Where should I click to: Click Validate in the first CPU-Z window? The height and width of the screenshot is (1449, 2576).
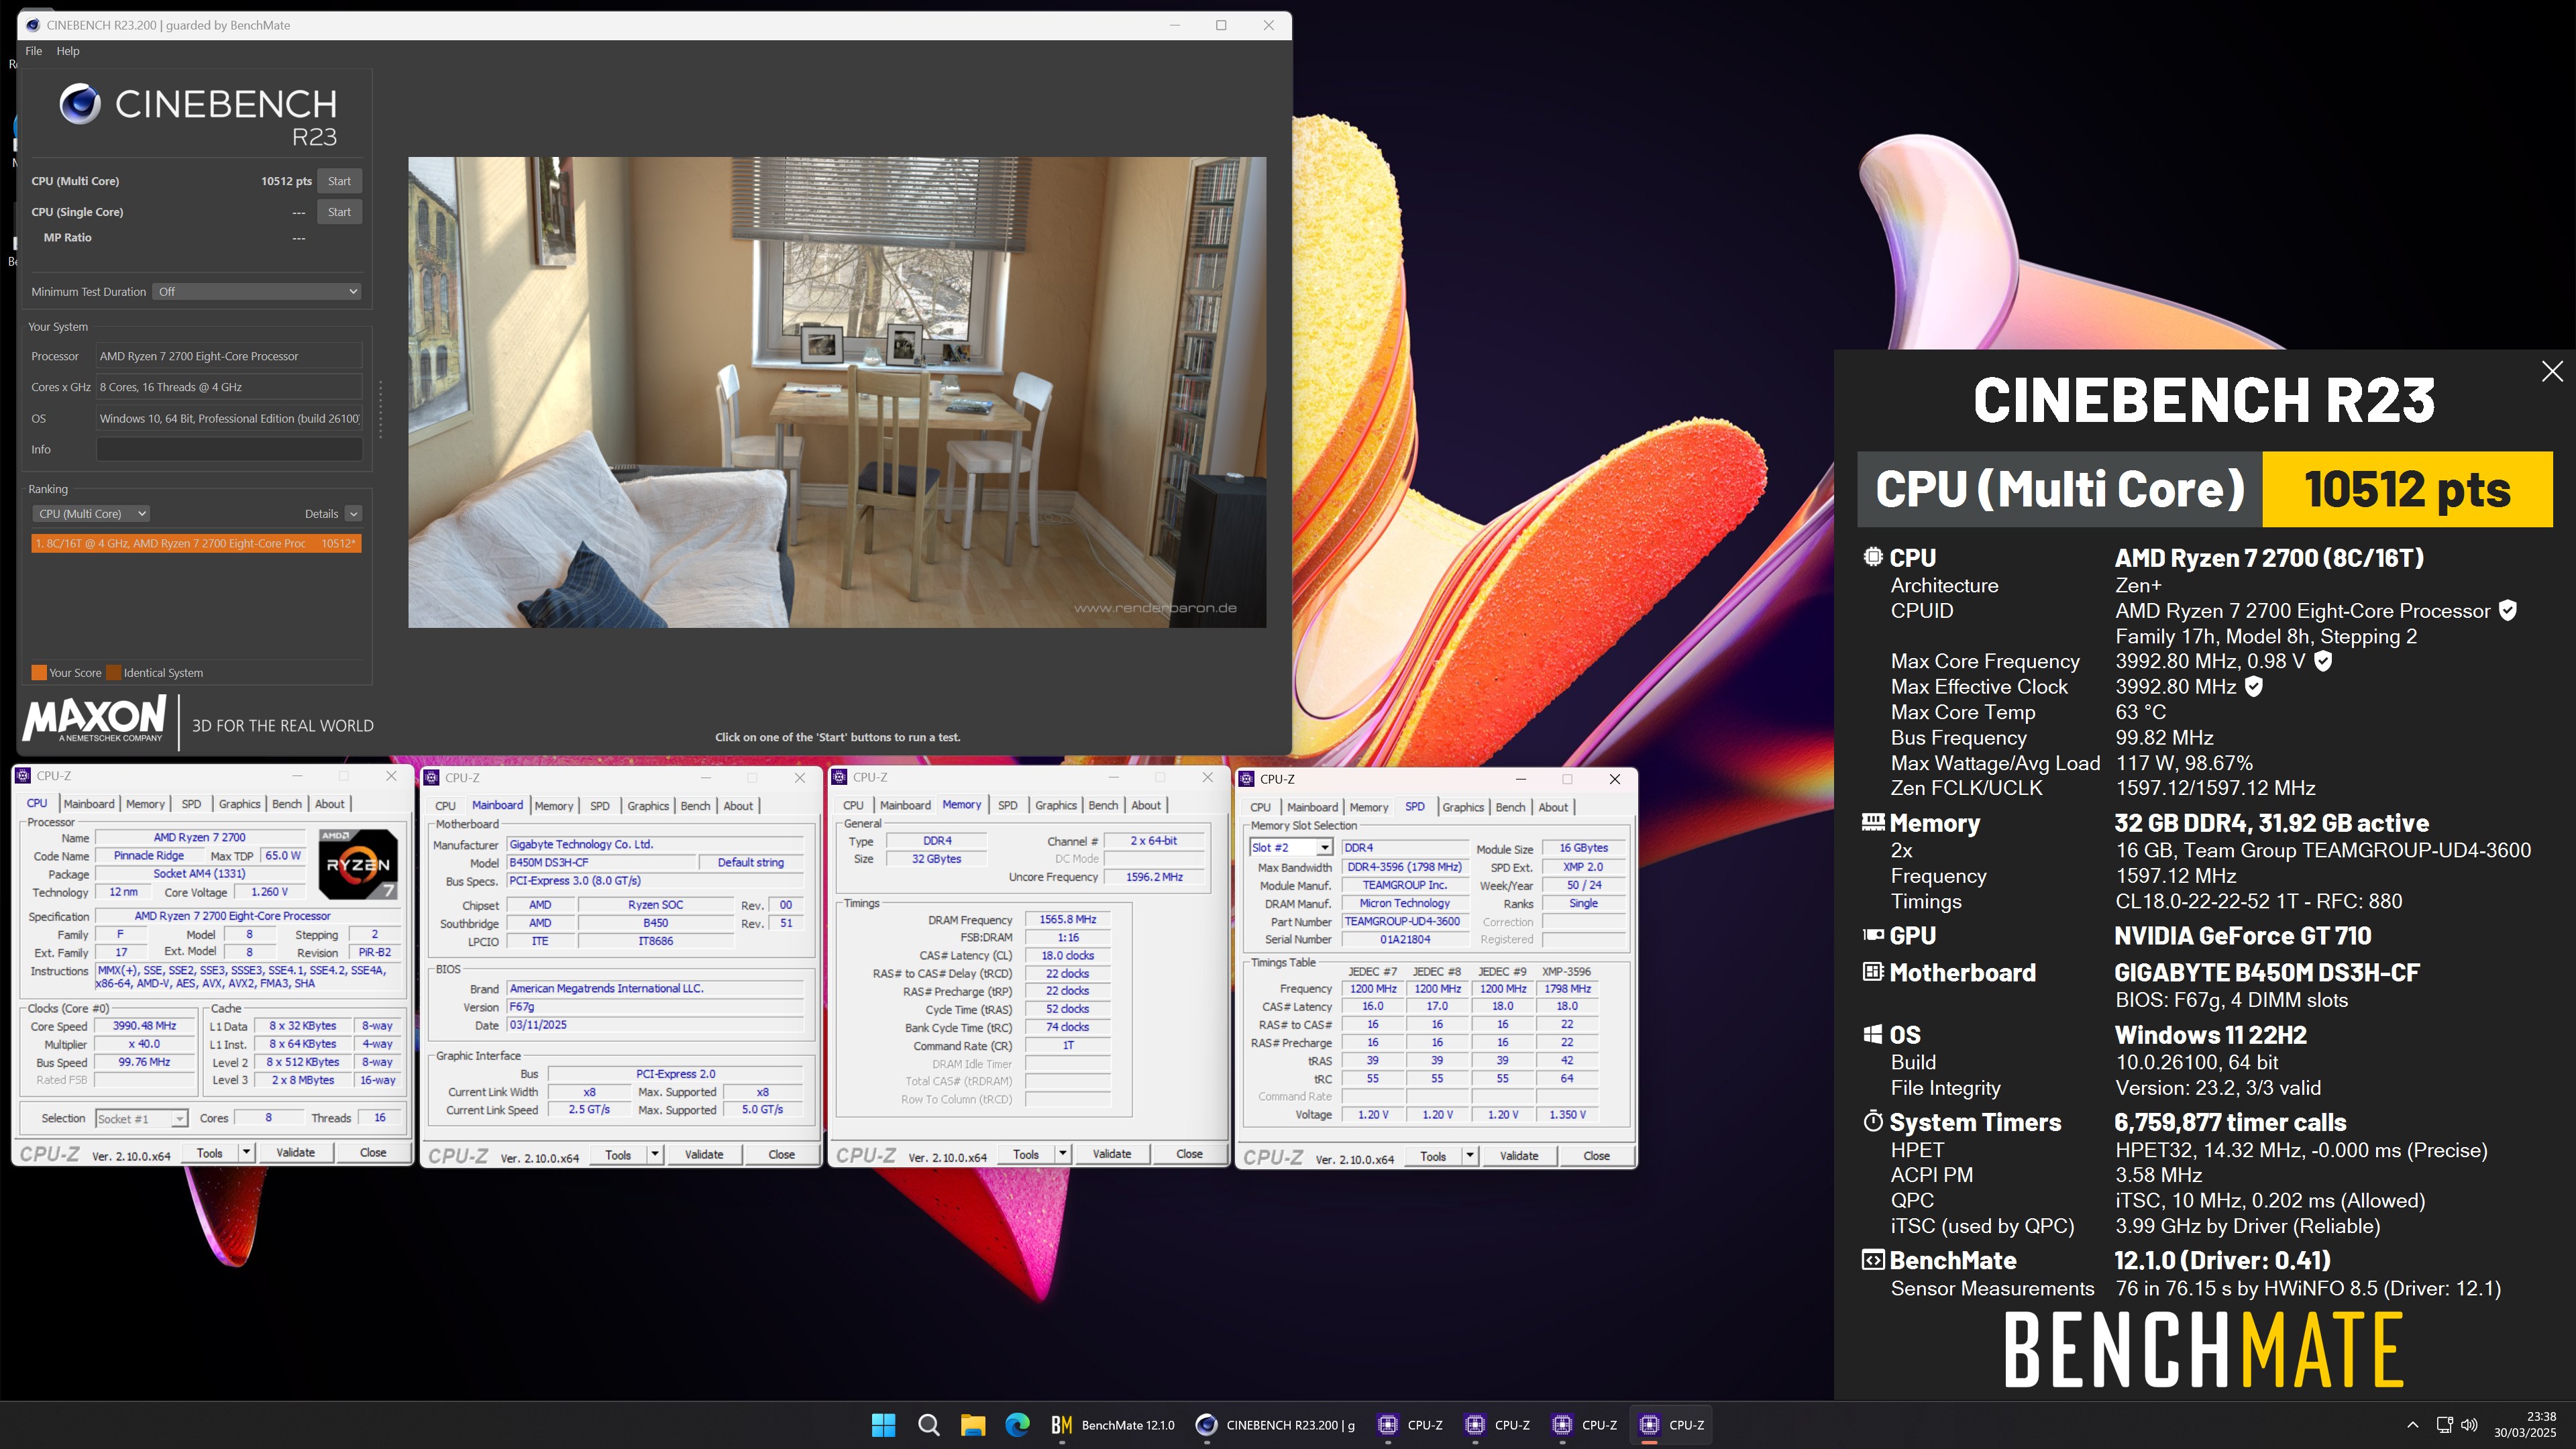295,1152
